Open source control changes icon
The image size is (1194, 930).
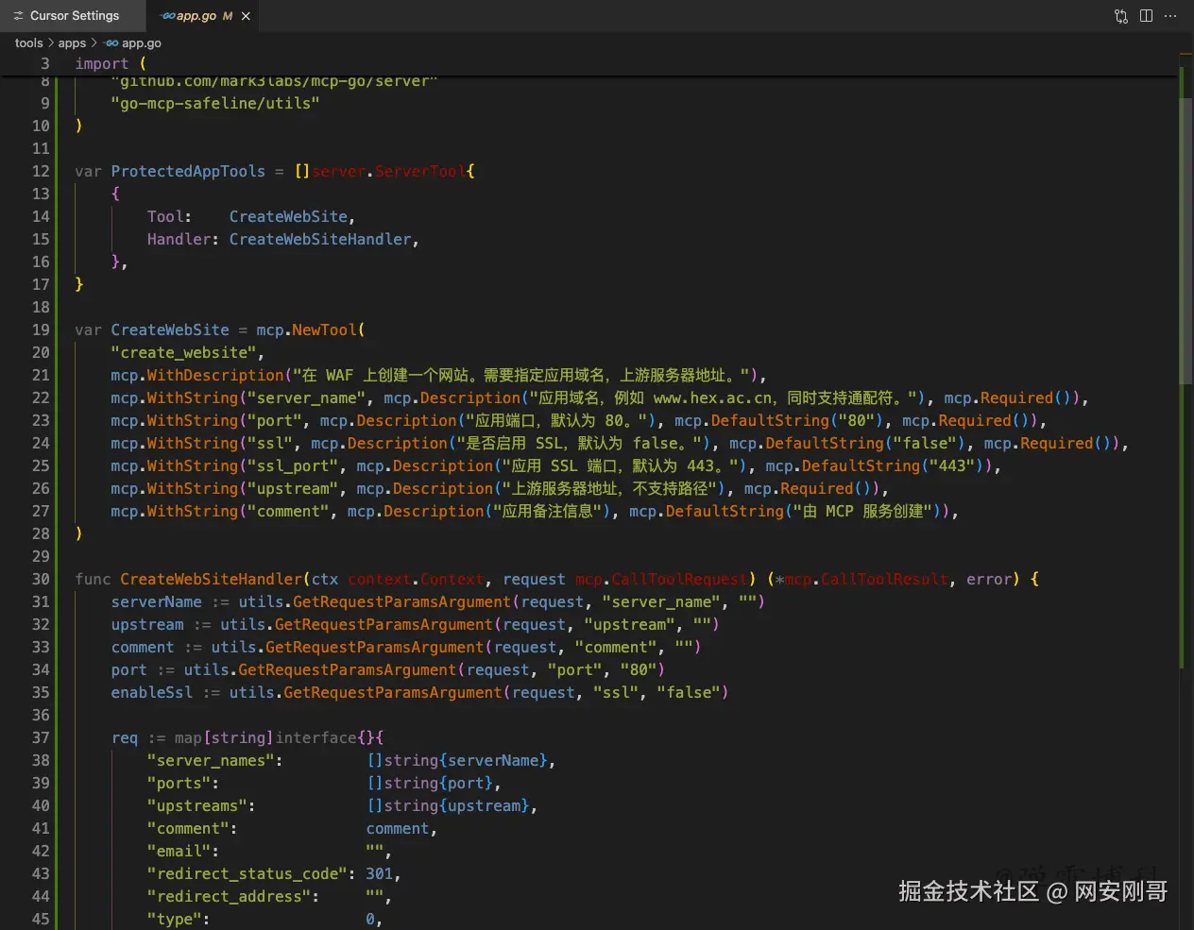tap(1121, 16)
